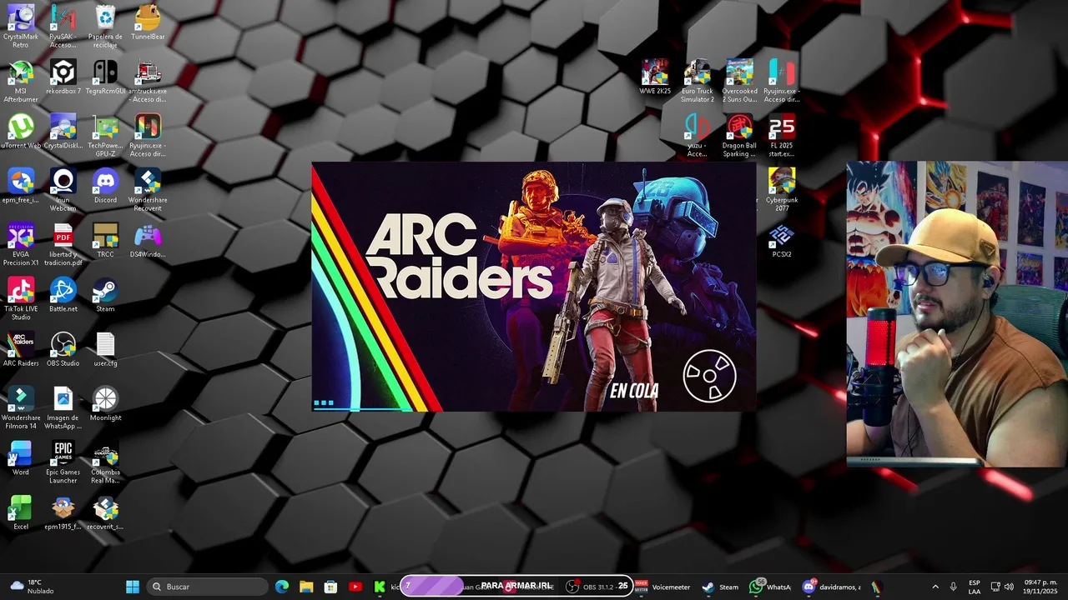Screen dimensions: 1068x600
Task: Open the Ryujinx.exe shortcut beside Overcooked
Action: click(x=782, y=81)
